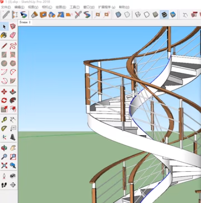201x203 pixels.
Task: Click the Zoom Extents tool
Action: [x=4, y=165]
